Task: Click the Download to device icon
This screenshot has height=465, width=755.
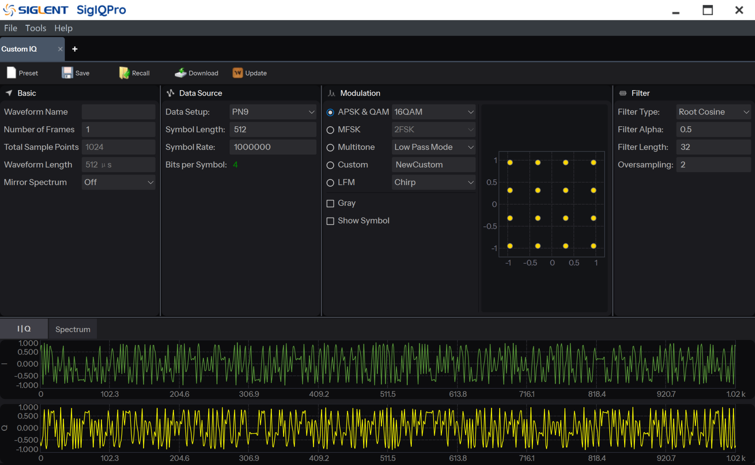Action: point(180,73)
